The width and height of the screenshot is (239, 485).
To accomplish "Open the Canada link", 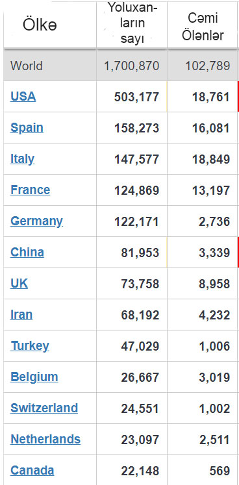I will coord(32,471).
